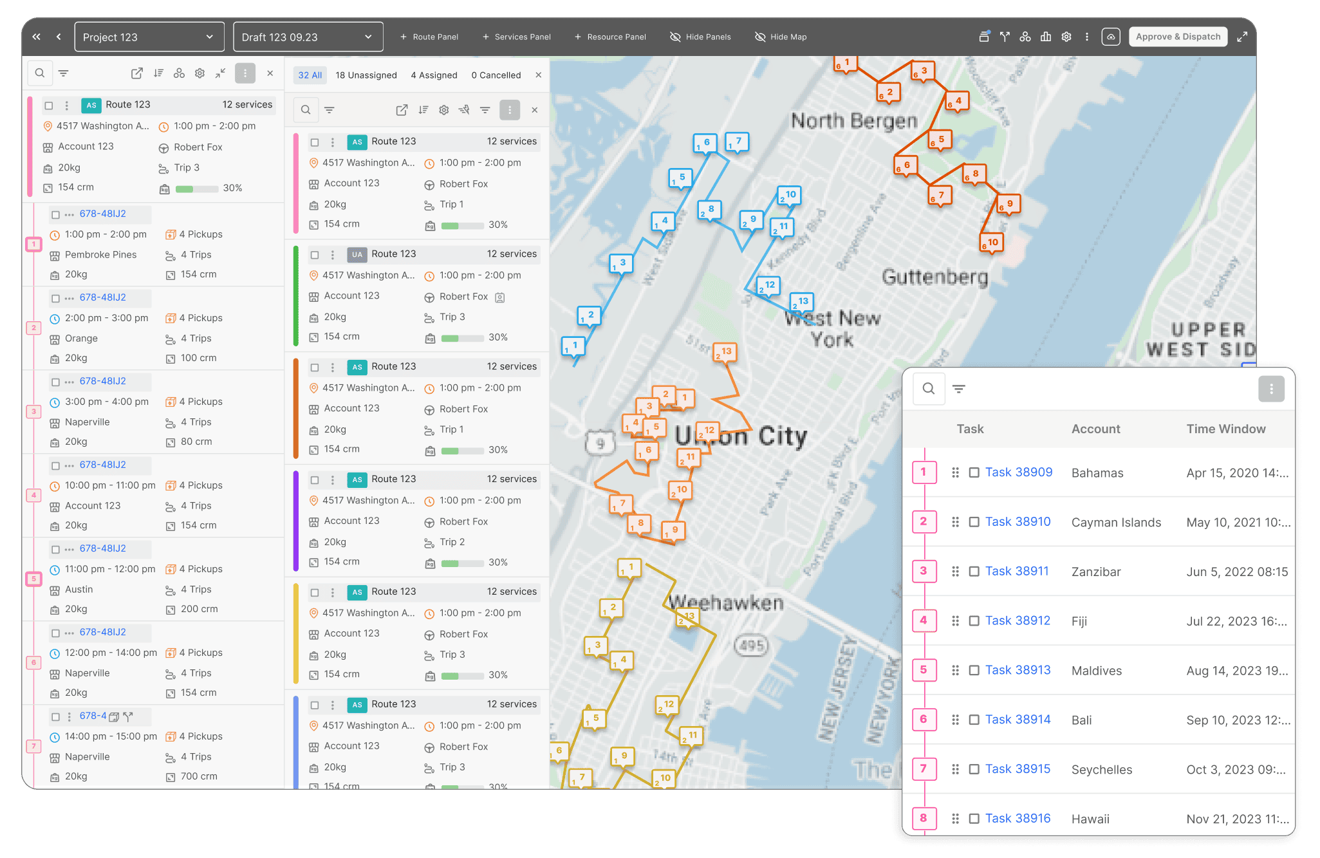Screen dimensions: 1320x858
Task: Check the UA Route 123 card checkbox
Action: tap(315, 255)
